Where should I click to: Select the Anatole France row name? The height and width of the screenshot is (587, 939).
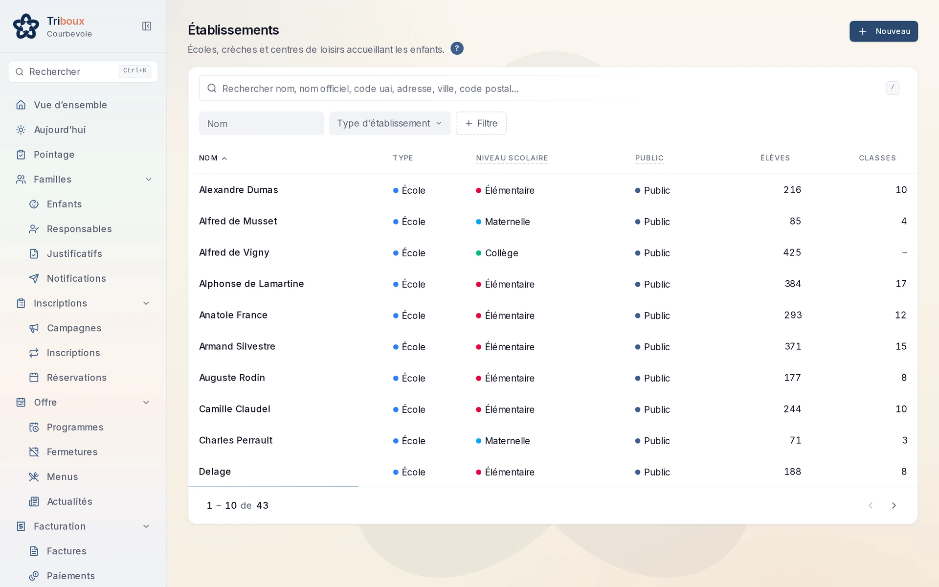pyautogui.click(x=233, y=315)
